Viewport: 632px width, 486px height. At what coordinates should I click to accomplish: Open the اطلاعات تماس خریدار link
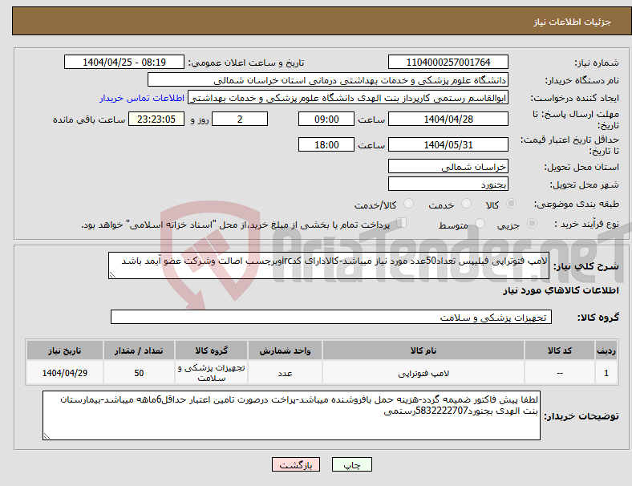pos(142,98)
